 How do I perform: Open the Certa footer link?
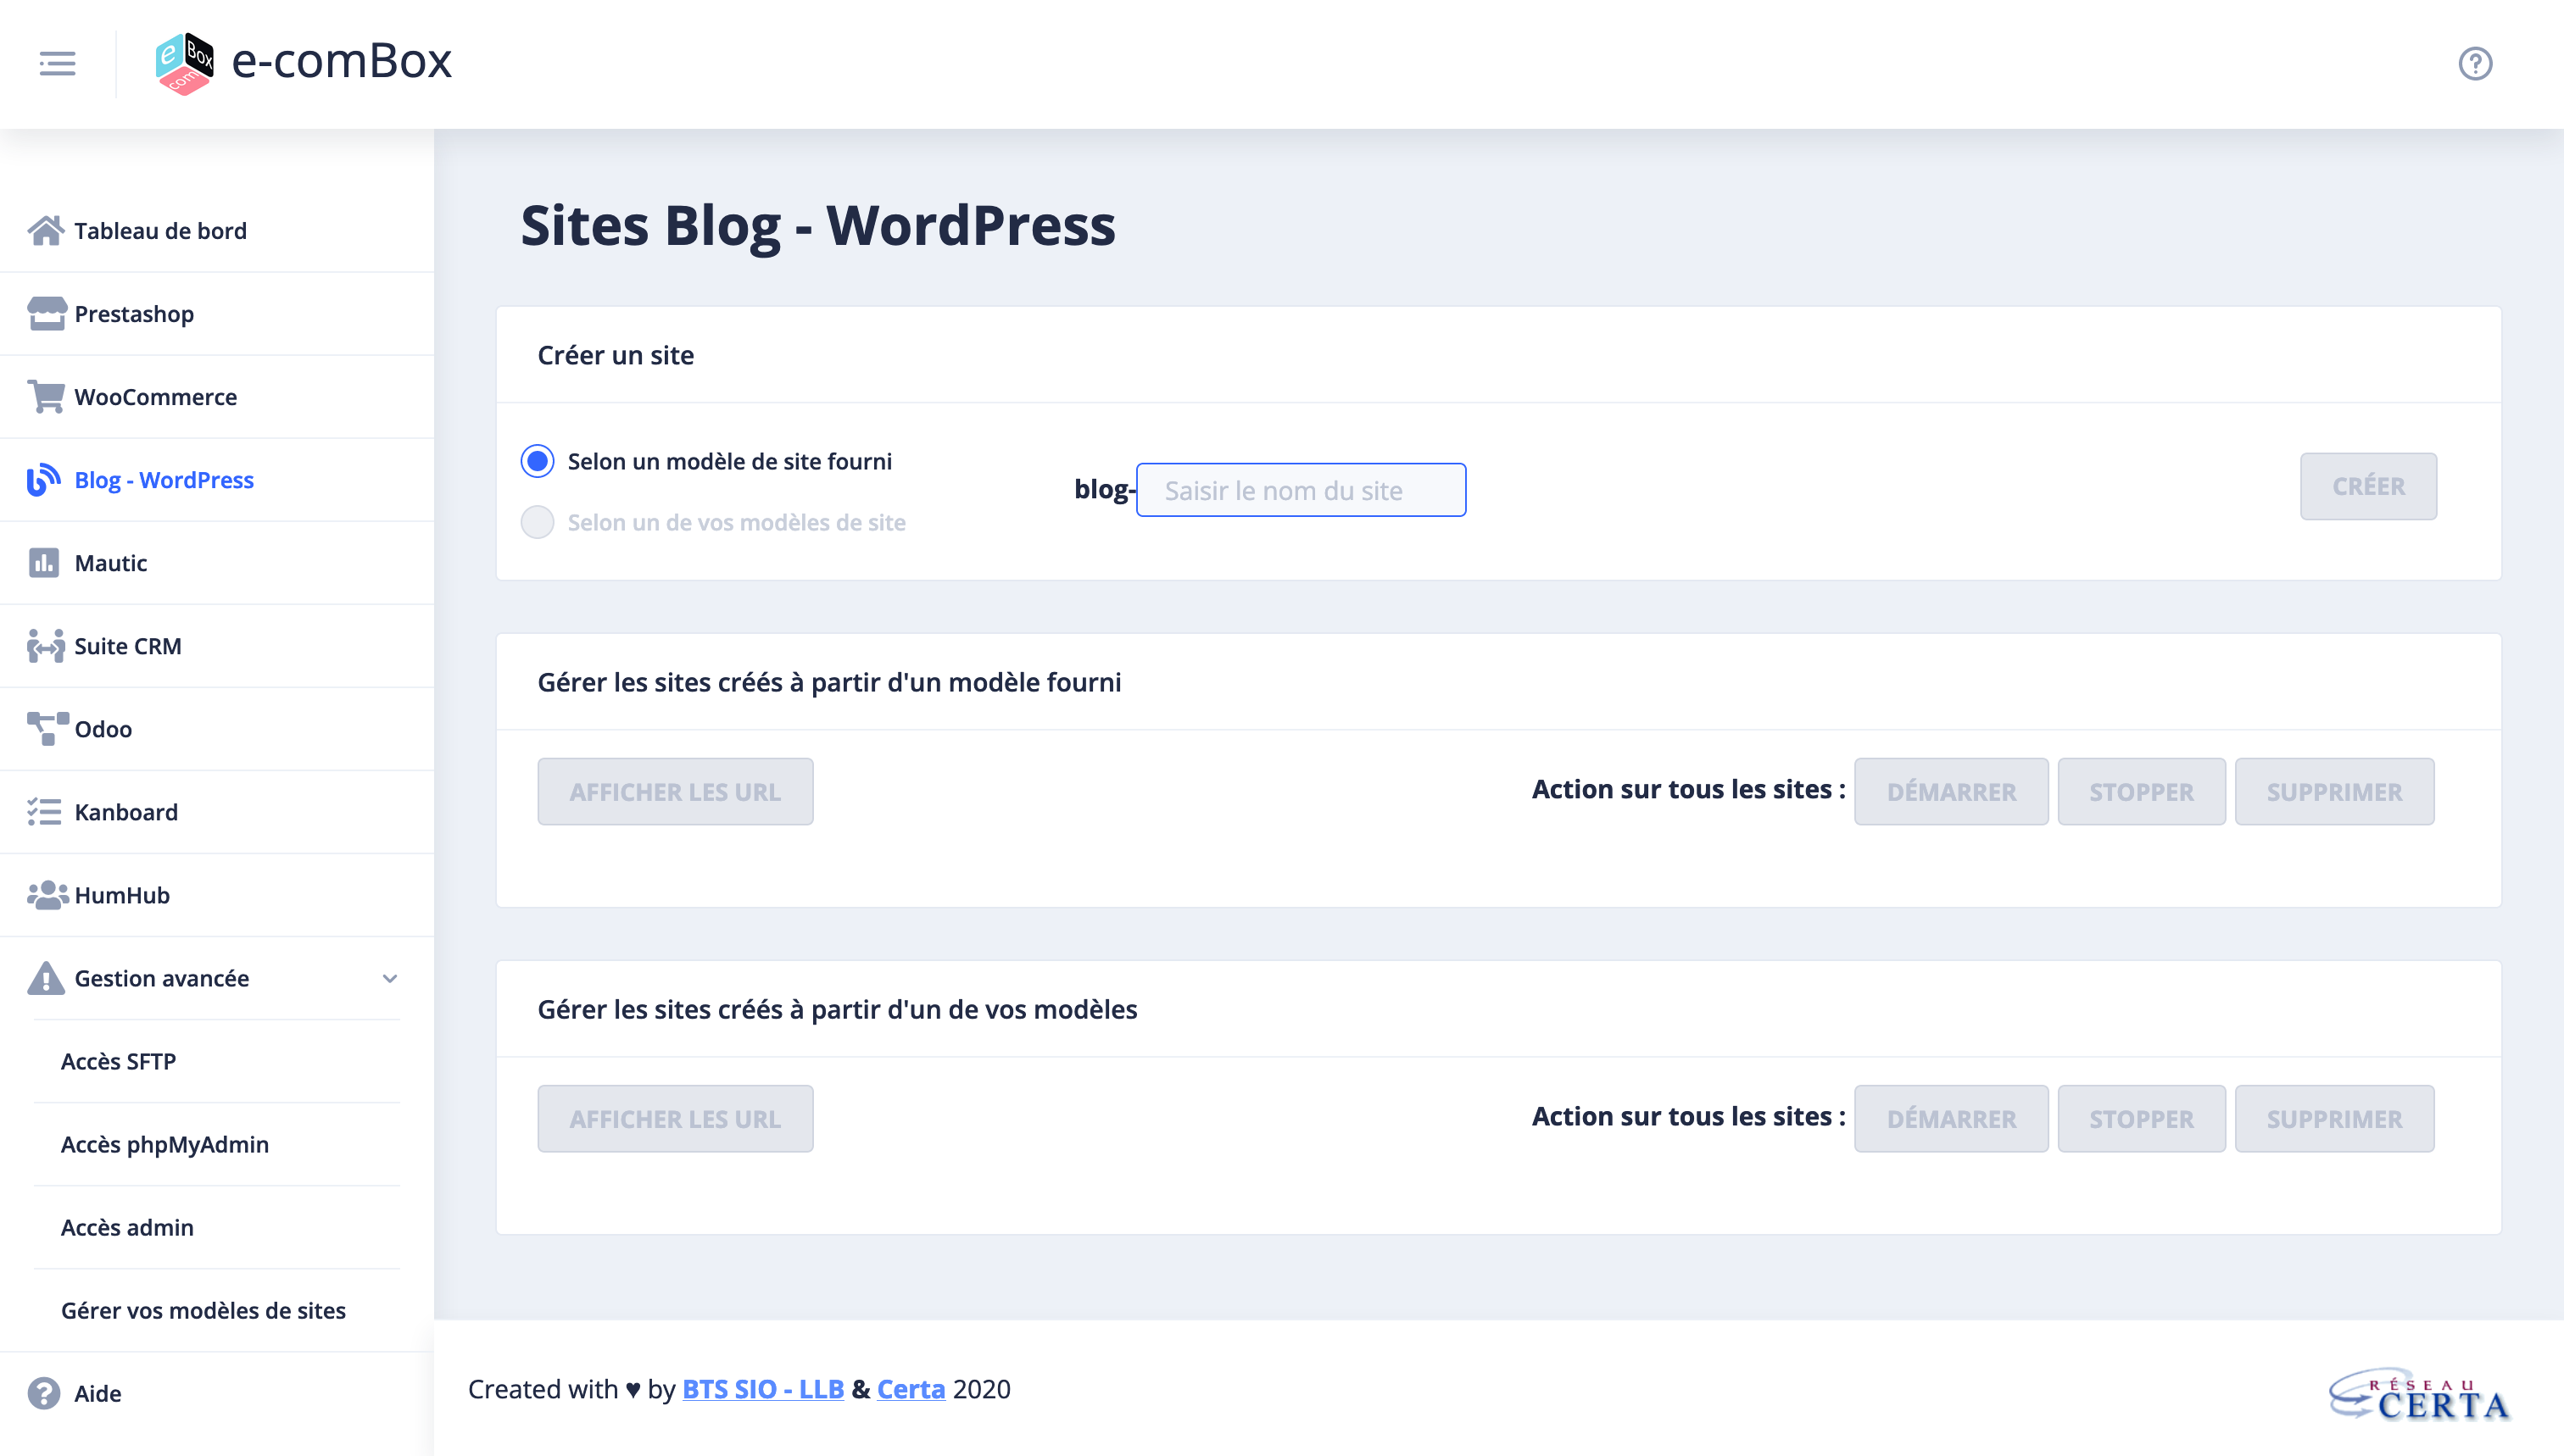pyautogui.click(x=911, y=1389)
